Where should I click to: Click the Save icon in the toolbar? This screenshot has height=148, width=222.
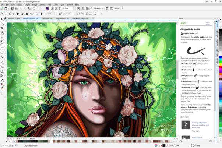[12, 8]
